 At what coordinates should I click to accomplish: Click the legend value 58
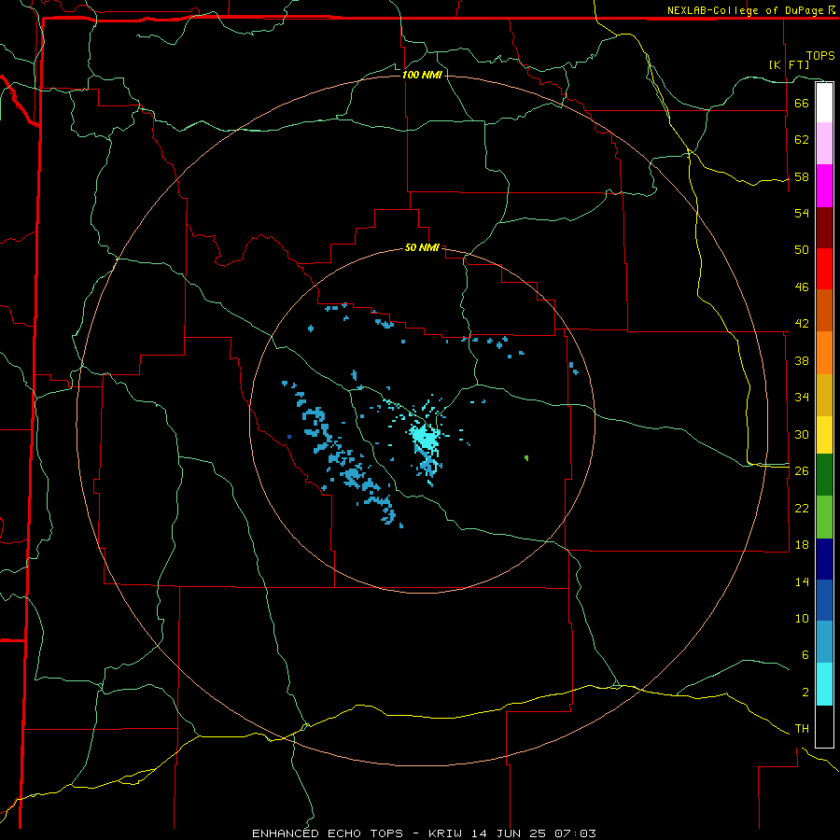click(802, 176)
